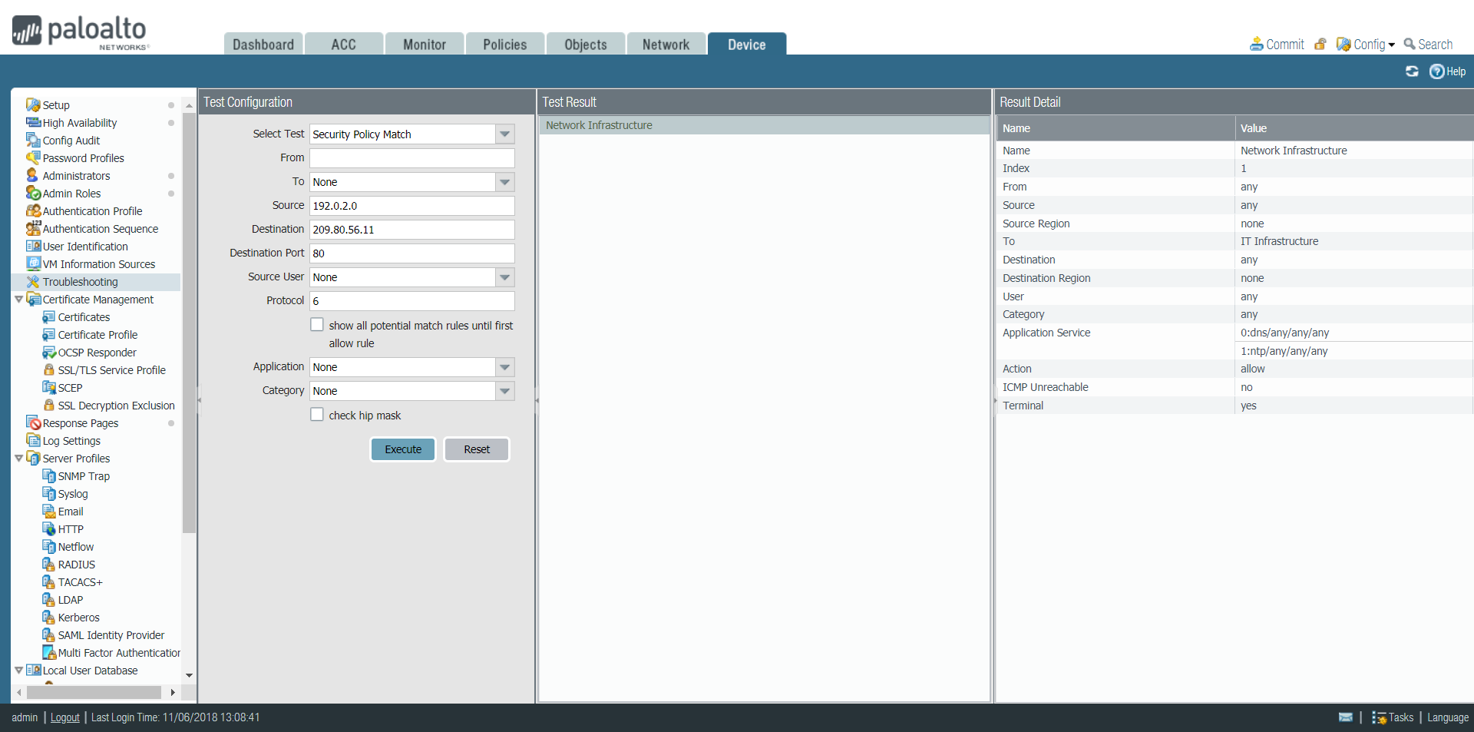The image size is (1474, 732).
Task: Open Certificates in the tree
Action: click(84, 317)
